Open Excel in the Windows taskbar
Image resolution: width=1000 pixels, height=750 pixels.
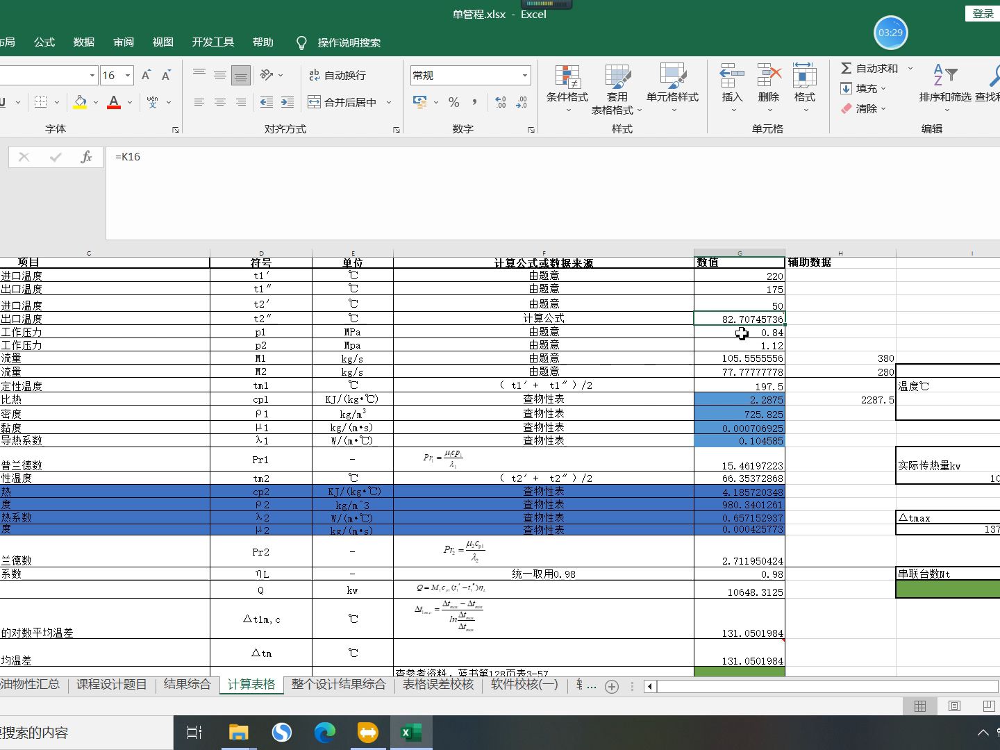pyautogui.click(x=411, y=733)
